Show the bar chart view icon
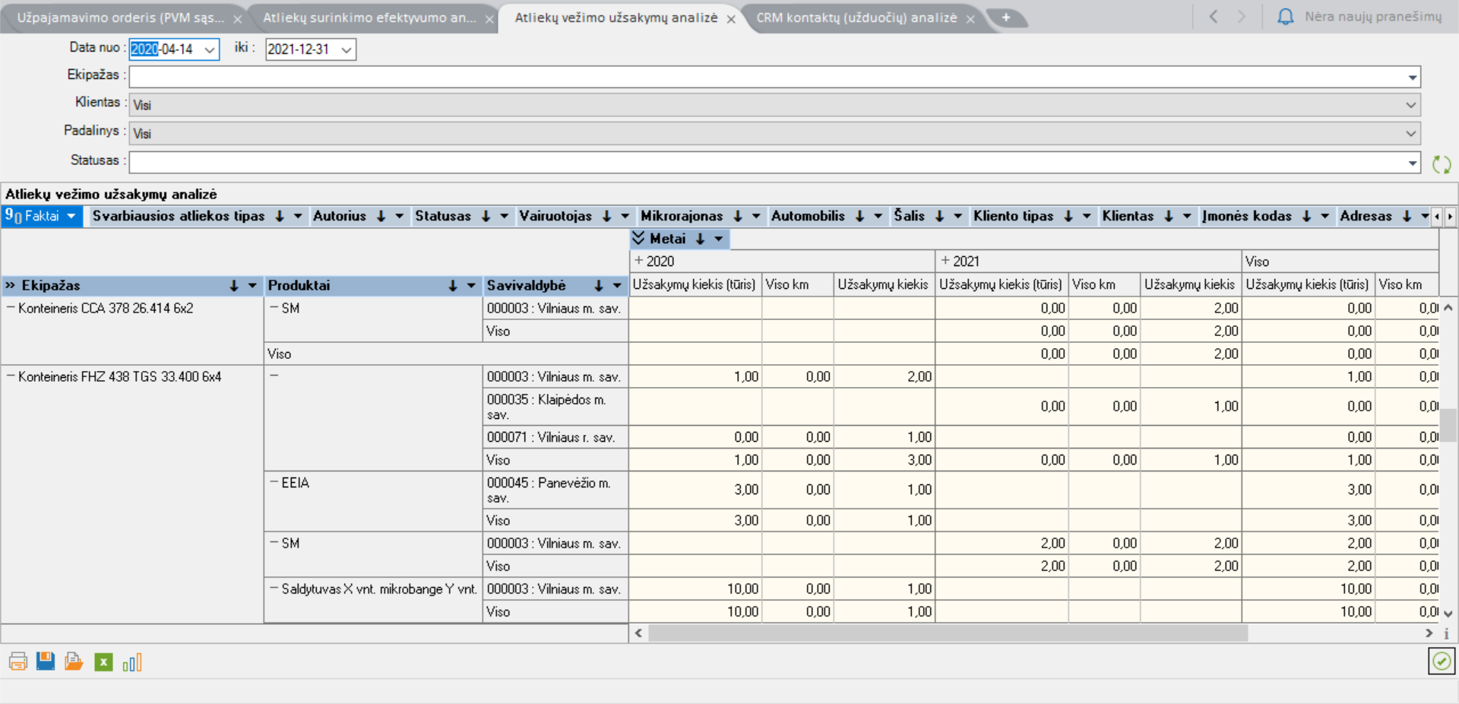The height and width of the screenshot is (704, 1459). 132,662
